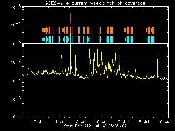
Task: Click the "13-Jul" x-axis date label
Action: pos(38,121)
